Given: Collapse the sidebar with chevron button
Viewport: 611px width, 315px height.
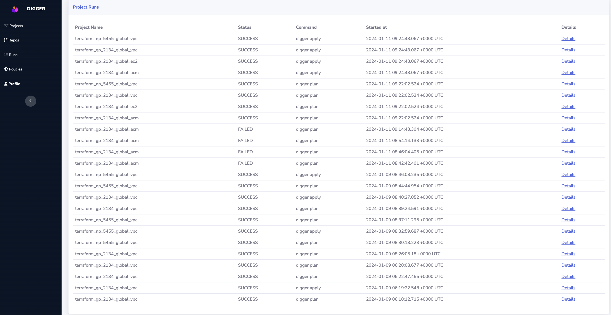Looking at the screenshot, I should pos(30,101).
